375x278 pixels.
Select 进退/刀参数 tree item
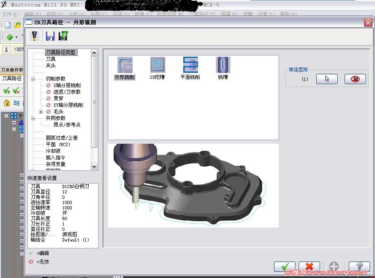[x=67, y=92]
